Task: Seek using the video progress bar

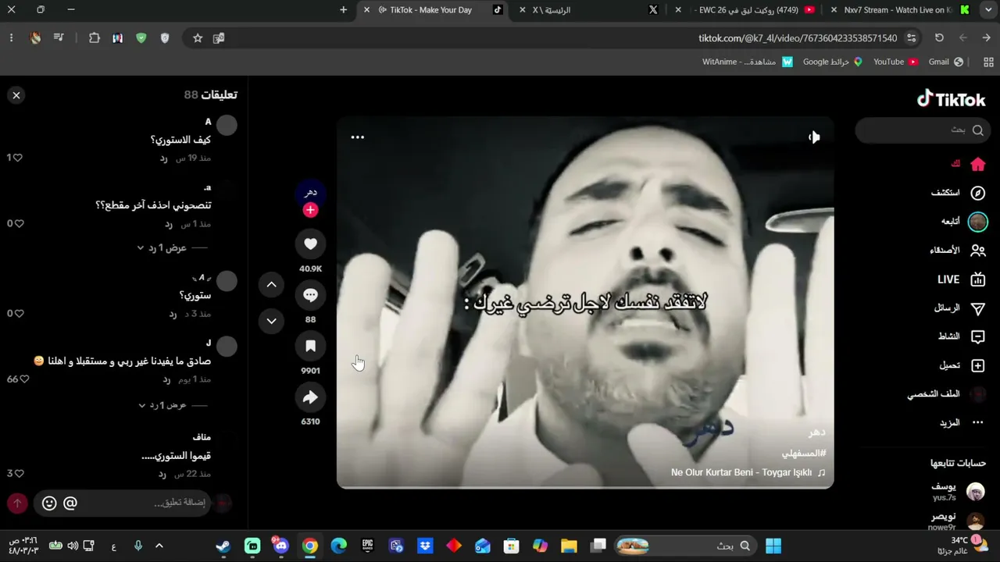Action: point(585,487)
